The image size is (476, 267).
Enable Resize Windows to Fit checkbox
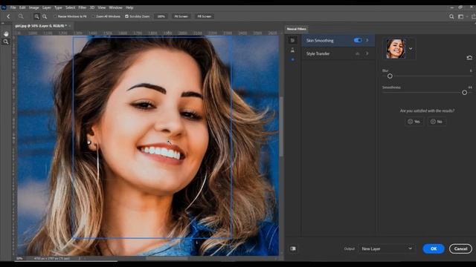55,16
